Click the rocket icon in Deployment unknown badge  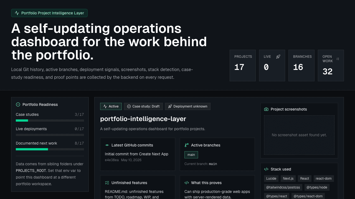170,106
